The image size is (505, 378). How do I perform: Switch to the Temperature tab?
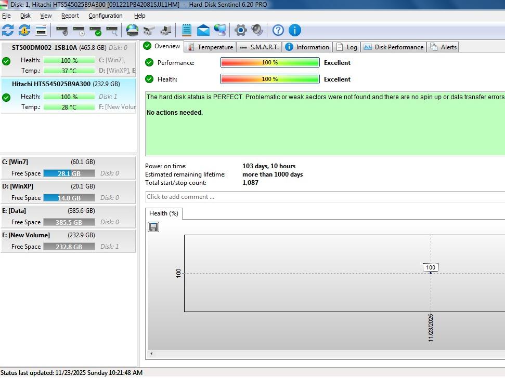point(210,47)
